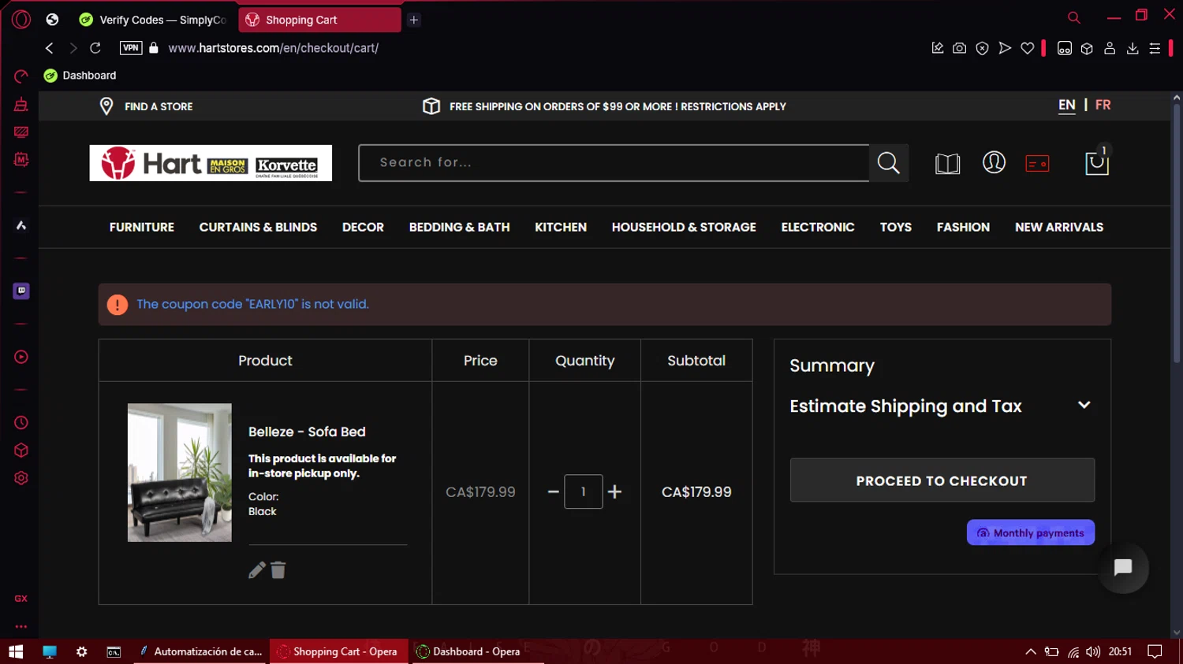Switch the site language to FR
This screenshot has height=664, width=1183.
1103,105
